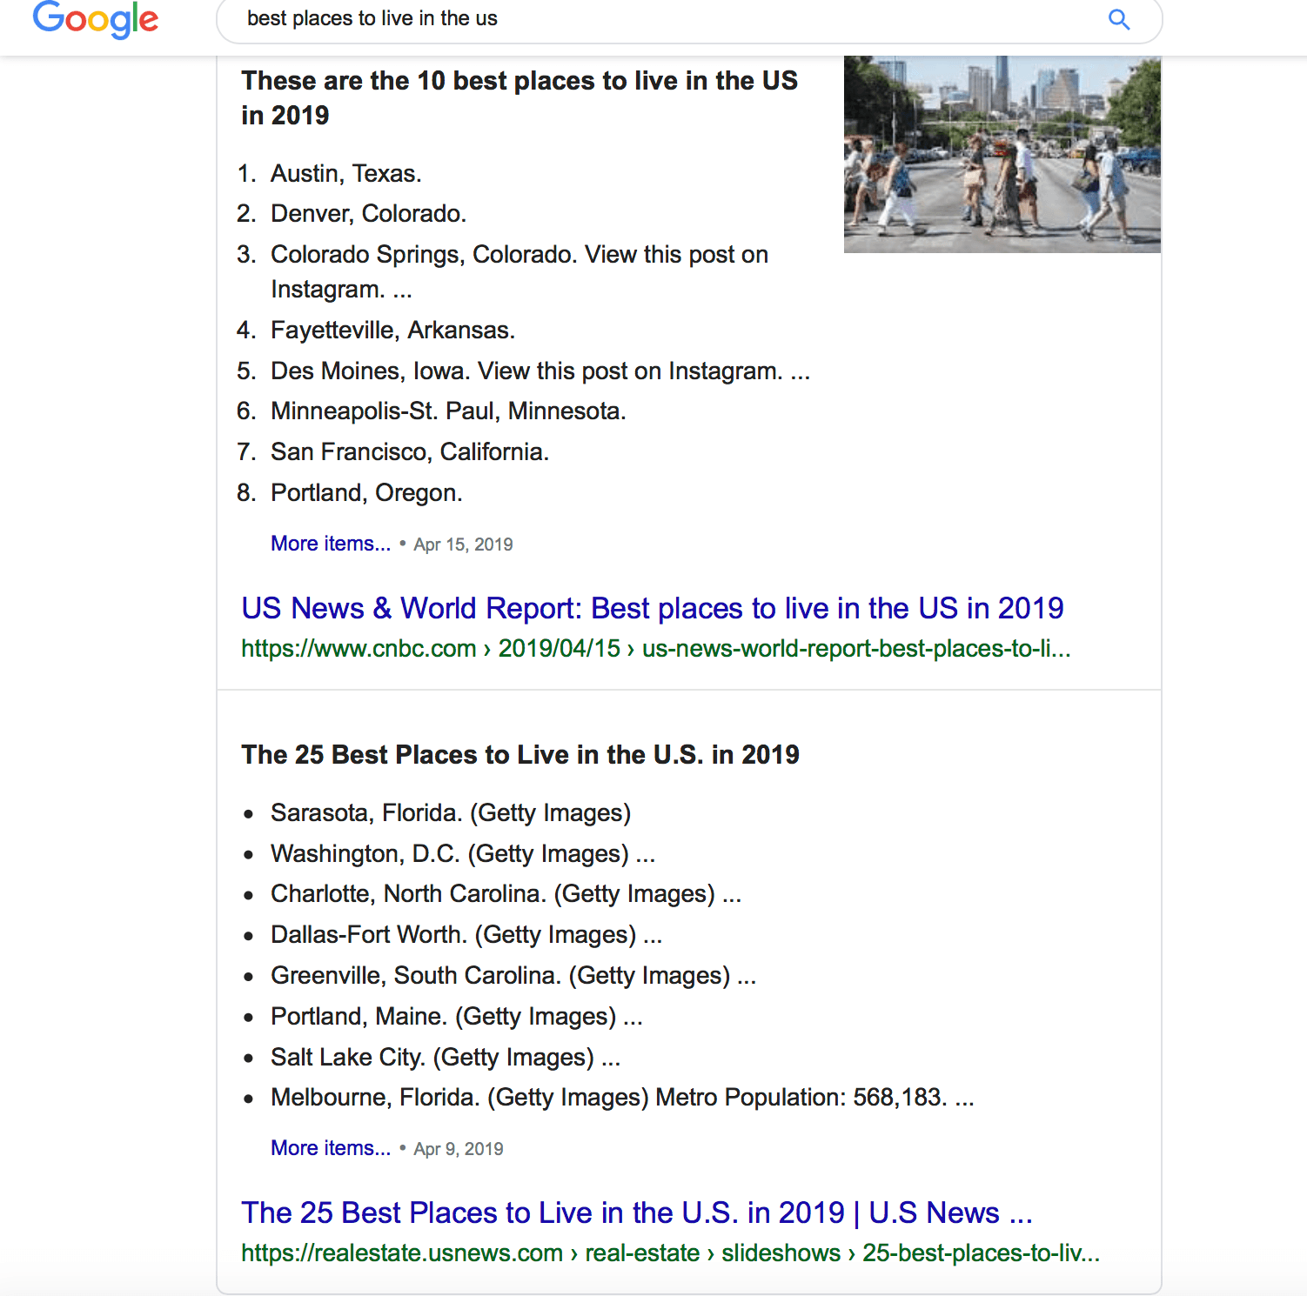Click the 'Portland, Maine' bullet item
The image size is (1307, 1296).
[x=457, y=1017]
